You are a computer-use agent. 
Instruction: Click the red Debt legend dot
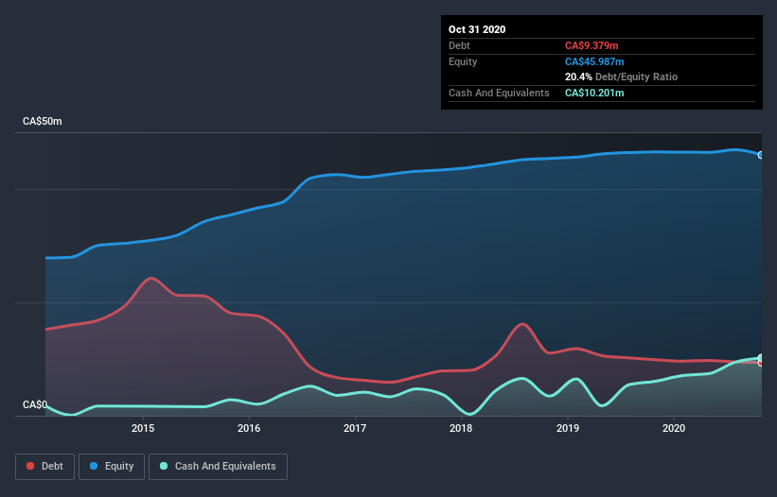[x=30, y=466]
